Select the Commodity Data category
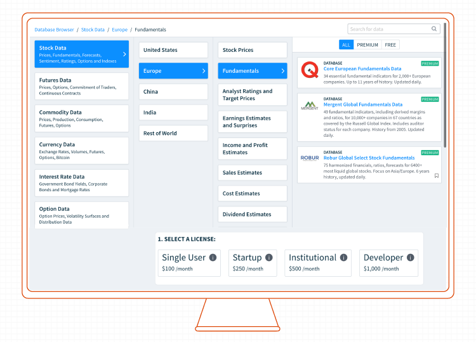The width and height of the screenshot is (476, 342). pos(82,118)
